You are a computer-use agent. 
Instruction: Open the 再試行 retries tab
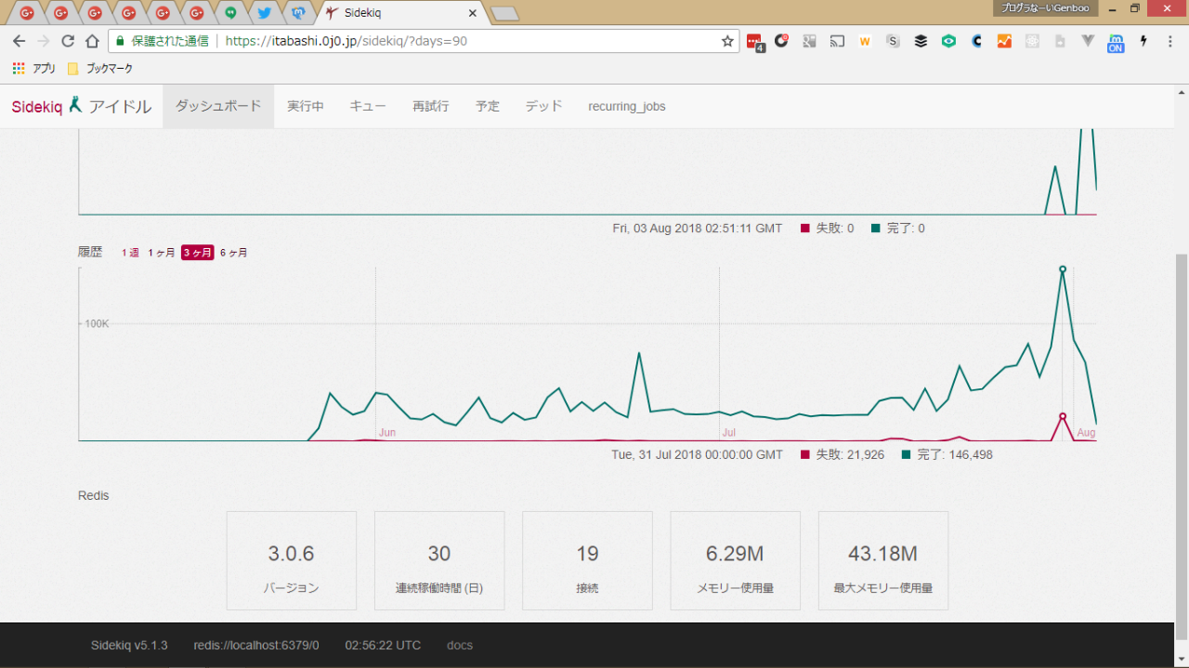tap(430, 106)
